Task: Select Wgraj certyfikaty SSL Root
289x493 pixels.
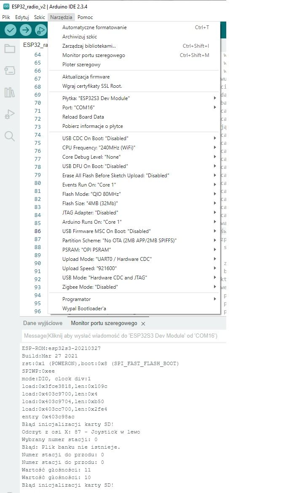Action: [x=134, y=86]
